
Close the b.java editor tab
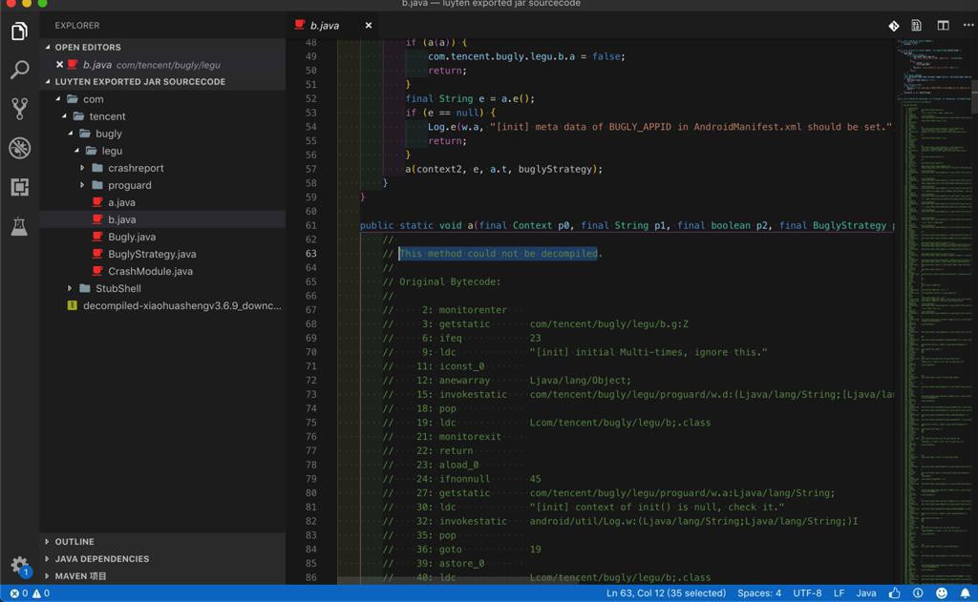tap(368, 26)
